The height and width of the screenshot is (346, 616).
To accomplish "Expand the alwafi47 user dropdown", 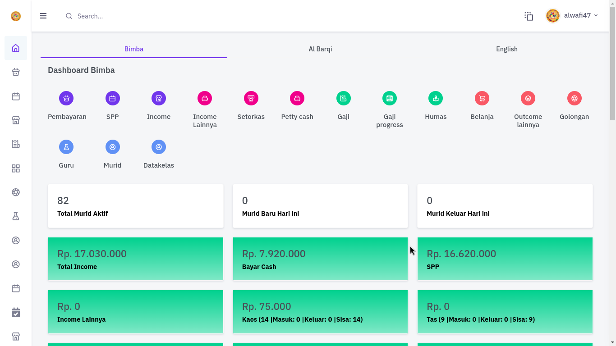I will tap(572, 16).
